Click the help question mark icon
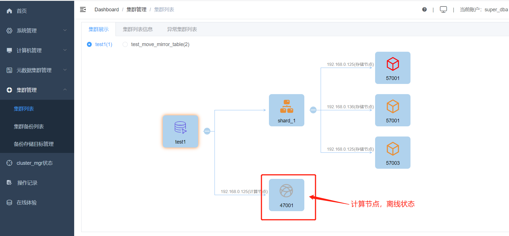The height and width of the screenshot is (236, 509). coord(424,10)
